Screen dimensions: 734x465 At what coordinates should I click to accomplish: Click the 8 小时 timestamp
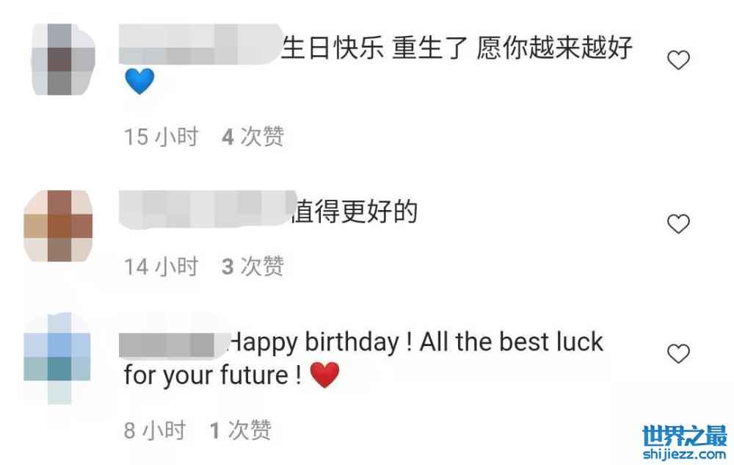[155, 430]
